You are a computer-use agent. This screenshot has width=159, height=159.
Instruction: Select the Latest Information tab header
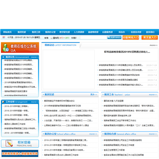click(x=61, y=45)
